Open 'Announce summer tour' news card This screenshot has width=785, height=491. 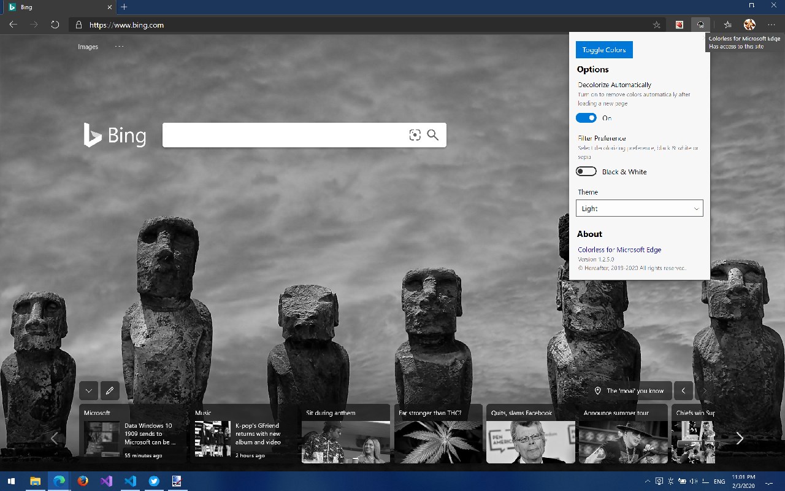point(623,433)
